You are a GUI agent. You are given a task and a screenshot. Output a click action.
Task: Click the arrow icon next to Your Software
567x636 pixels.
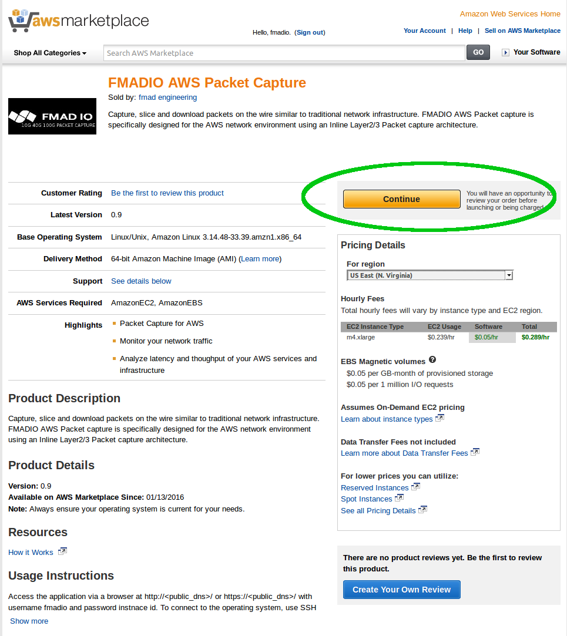(505, 52)
